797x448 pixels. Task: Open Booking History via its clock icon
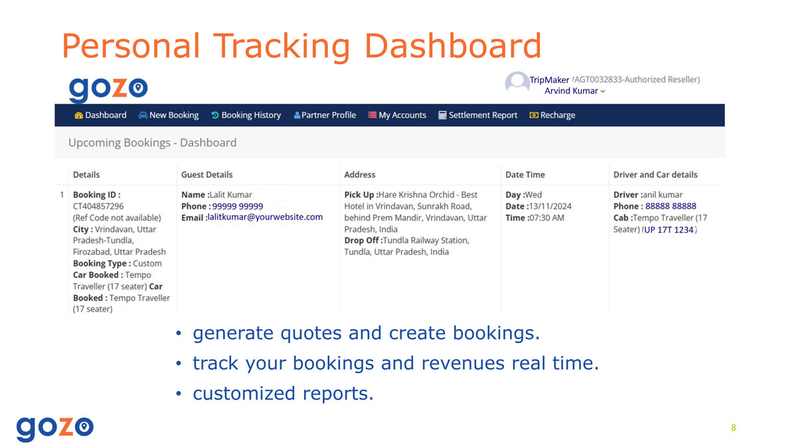[215, 115]
